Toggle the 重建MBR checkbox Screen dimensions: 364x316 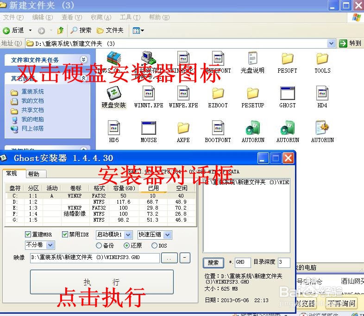pos(28,235)
